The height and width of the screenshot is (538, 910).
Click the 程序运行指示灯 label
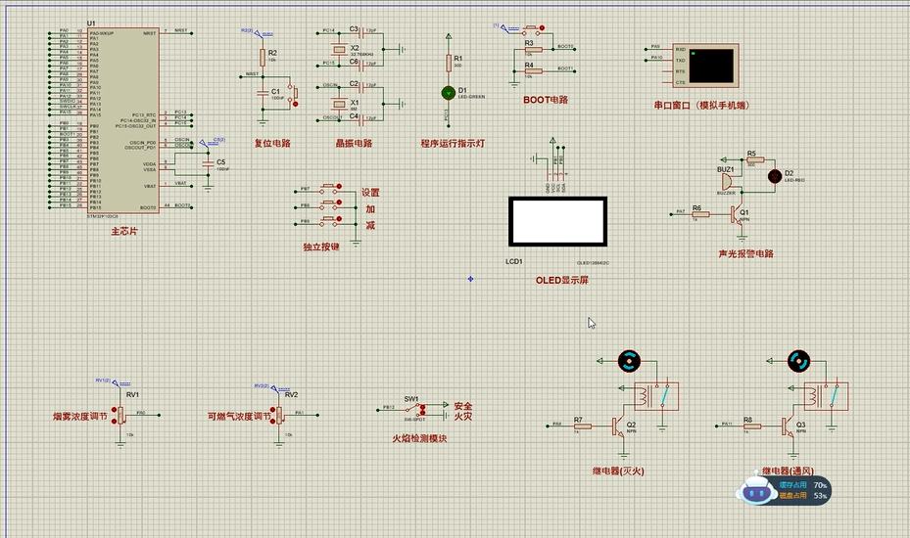coord(453,143)
